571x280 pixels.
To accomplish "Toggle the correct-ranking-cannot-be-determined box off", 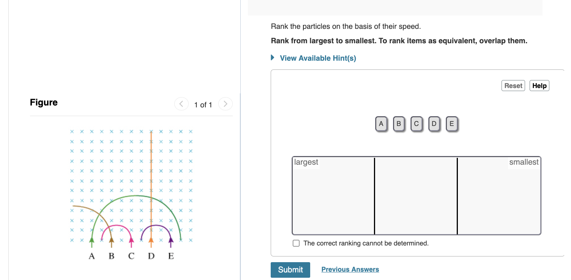I will pyautogui.click(x=296, y=243).
